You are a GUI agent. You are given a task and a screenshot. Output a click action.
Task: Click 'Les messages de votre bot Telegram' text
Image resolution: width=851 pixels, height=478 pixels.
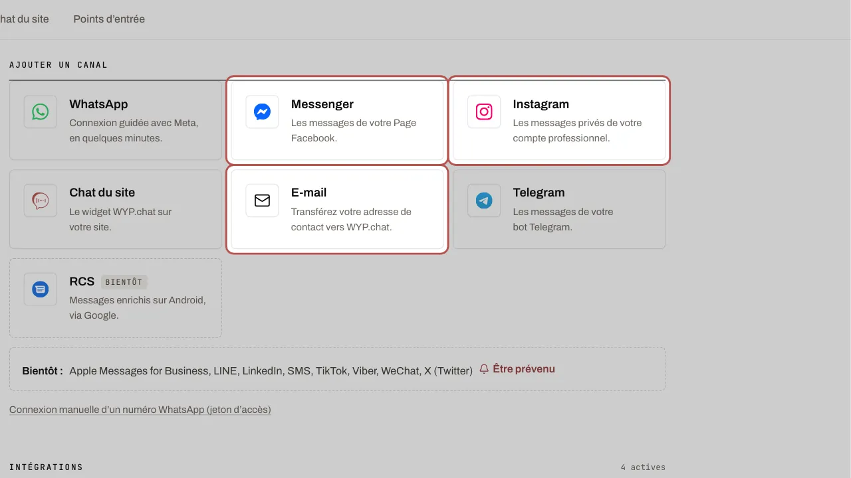pyautogui.click(x=563, y=219)
